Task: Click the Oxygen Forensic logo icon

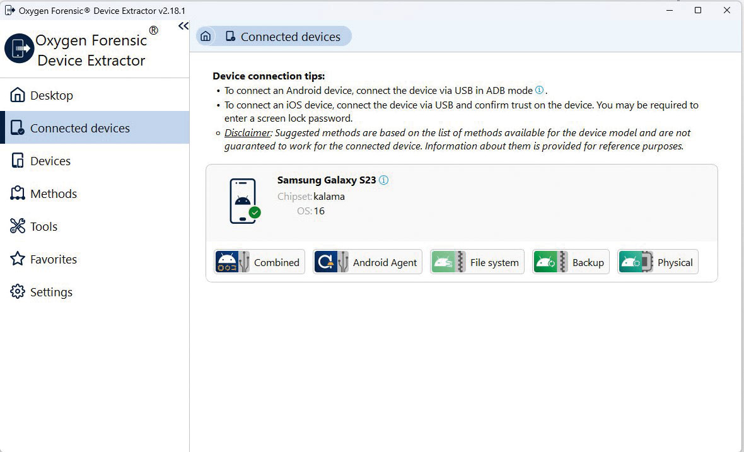Action: (19, 49)
